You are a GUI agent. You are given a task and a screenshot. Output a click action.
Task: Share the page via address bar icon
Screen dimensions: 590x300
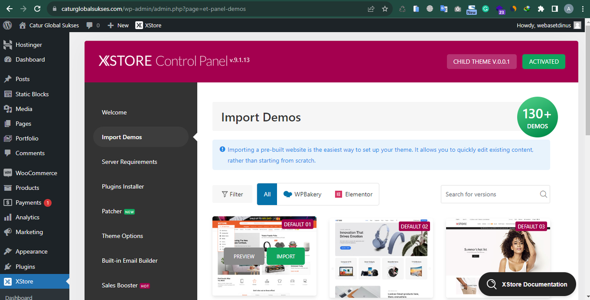(371, 9)
